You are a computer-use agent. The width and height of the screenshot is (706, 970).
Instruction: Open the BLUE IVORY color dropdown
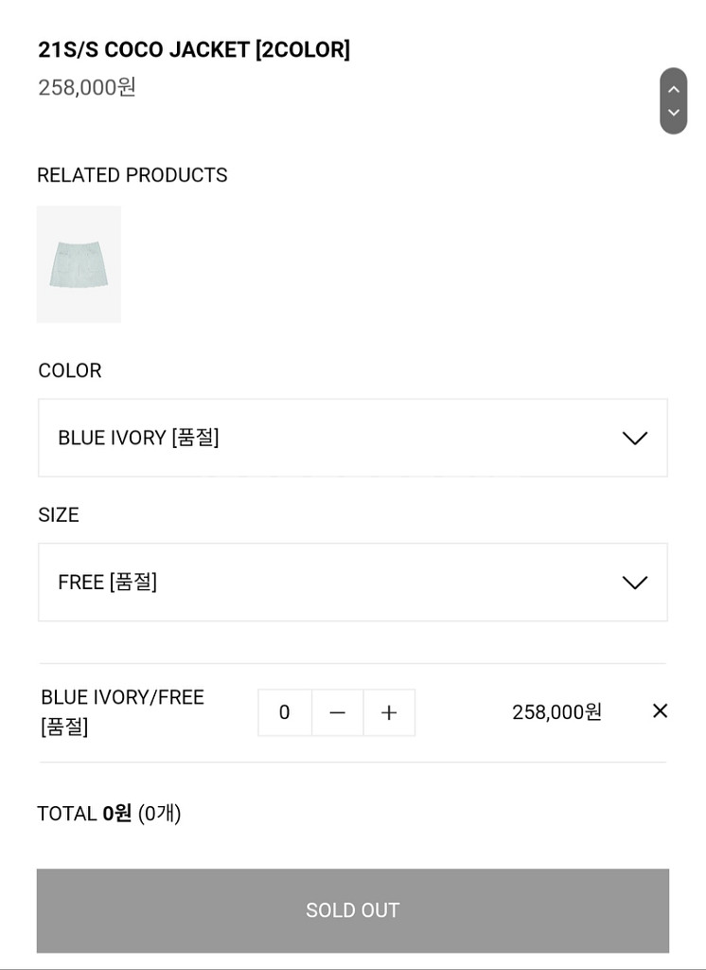353,438
